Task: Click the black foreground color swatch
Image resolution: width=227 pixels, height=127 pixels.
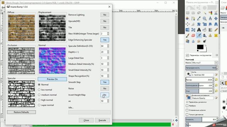Action: pyautogui.click(x=200, y=47)
